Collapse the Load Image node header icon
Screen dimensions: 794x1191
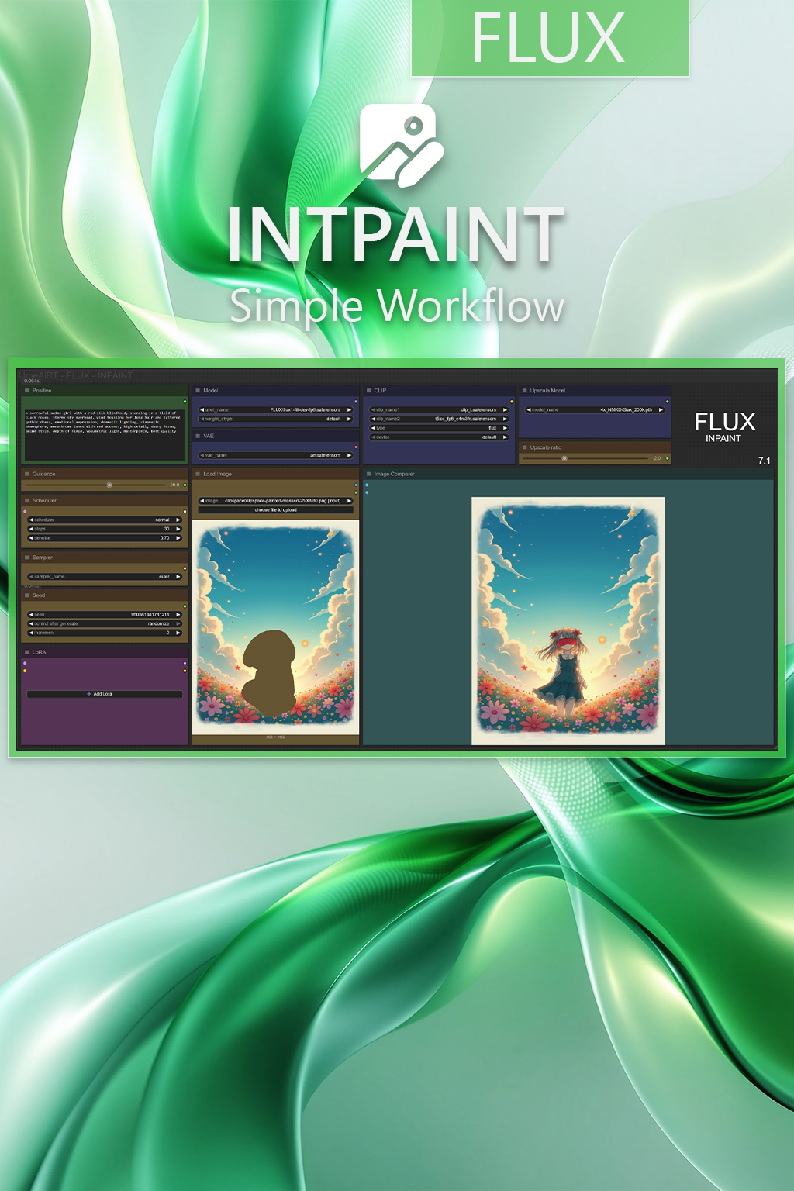click(x=198, y=474)
